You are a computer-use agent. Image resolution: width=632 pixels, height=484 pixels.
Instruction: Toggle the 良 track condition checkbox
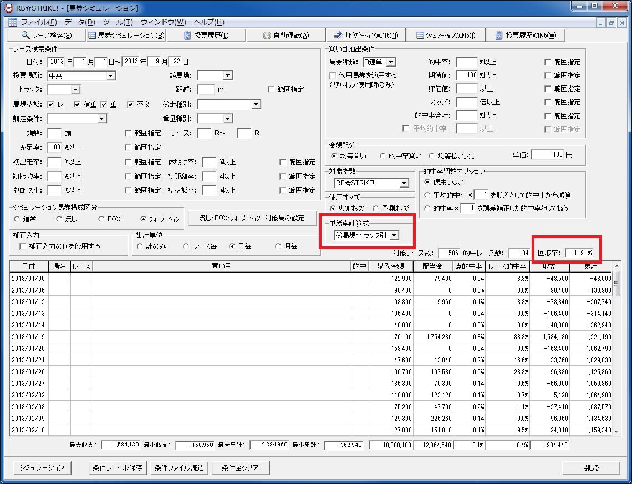50,104
